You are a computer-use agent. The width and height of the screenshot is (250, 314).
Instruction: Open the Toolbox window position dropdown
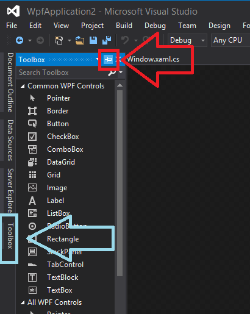click(98, 60)
